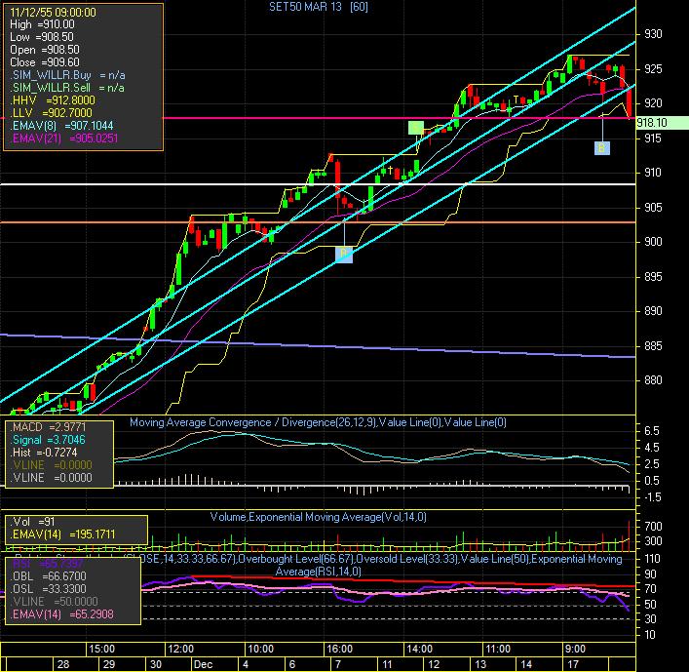The image size is (689, 672).
Task: Click the 110 RSI scale label
Action: pyautogui.click(x=652, y=560)
